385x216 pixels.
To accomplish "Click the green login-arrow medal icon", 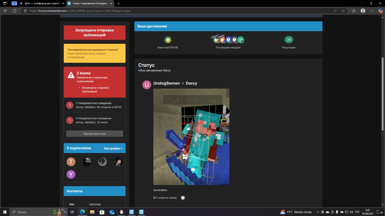I will point(241,40).
